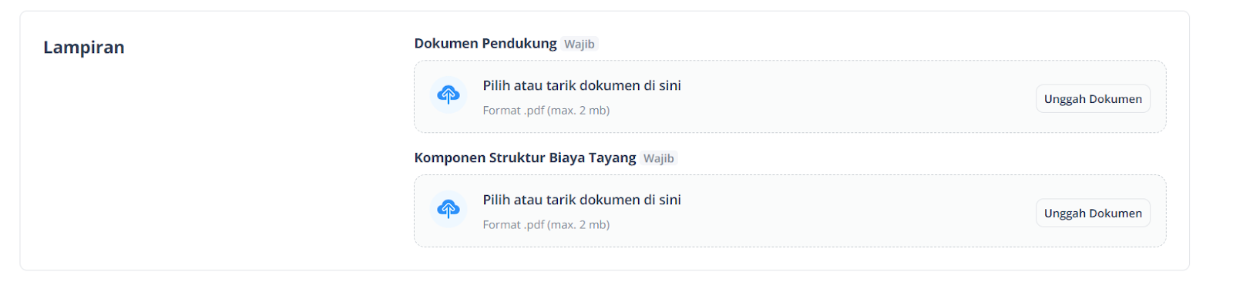Click the Dokumen Pendukung field label
Viewport: 1233px width, 285px height.
485,43
